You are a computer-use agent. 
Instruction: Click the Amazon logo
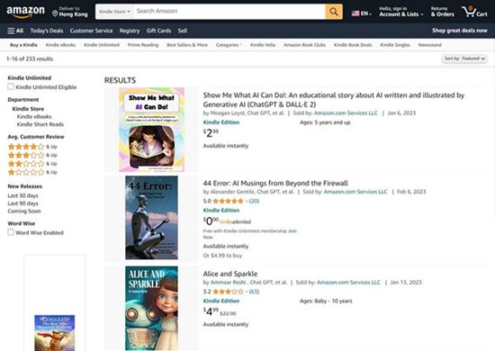point(25,12)
